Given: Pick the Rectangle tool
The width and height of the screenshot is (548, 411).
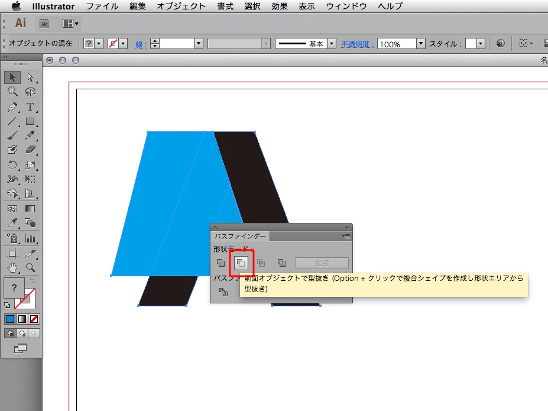Looking at the screenshot, I should coord(30,121).
